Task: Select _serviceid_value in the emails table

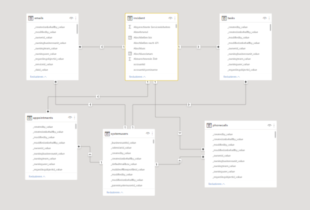Action: point(43,64)
